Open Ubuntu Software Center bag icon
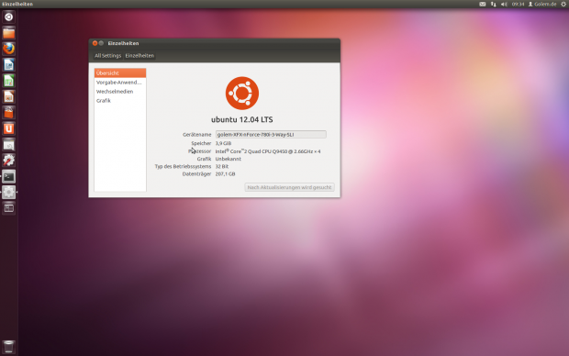569x356 pixels. [8, 113]
